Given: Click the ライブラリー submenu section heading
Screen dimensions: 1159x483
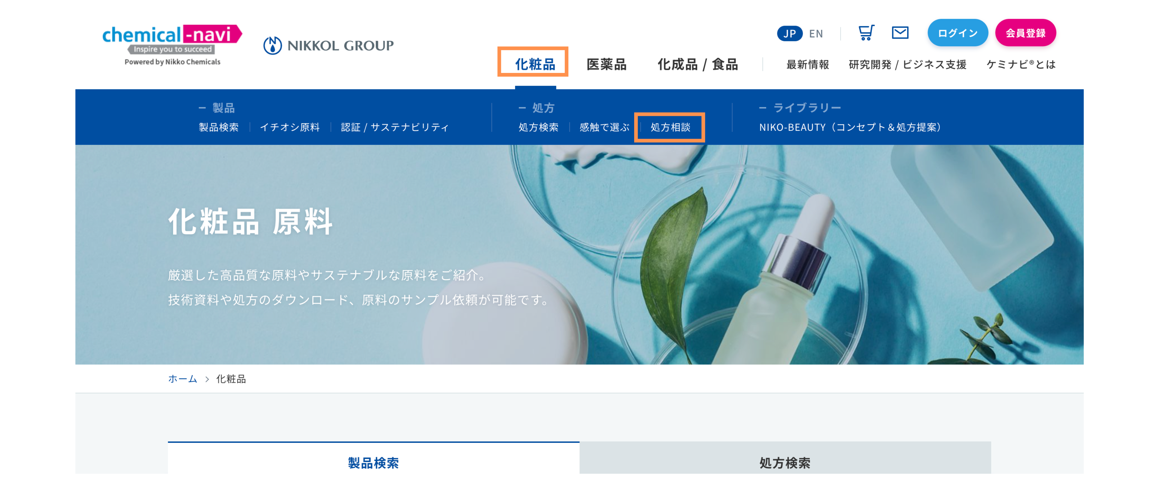Looking at the screenshot, I should click(x=807, y=108).
